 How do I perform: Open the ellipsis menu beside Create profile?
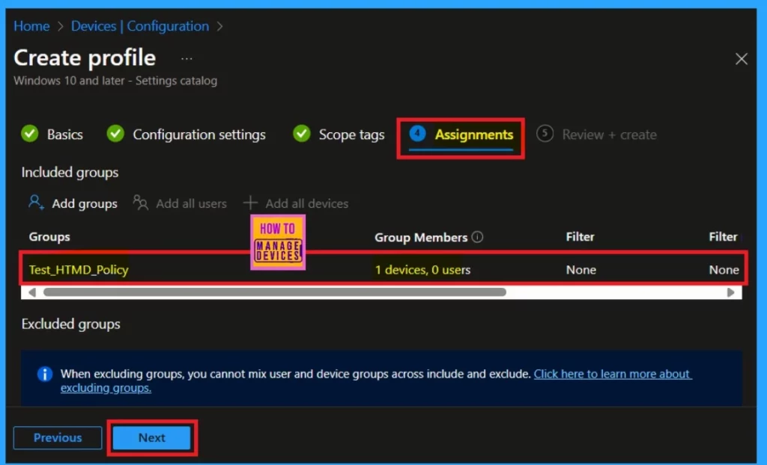point(187,58)
